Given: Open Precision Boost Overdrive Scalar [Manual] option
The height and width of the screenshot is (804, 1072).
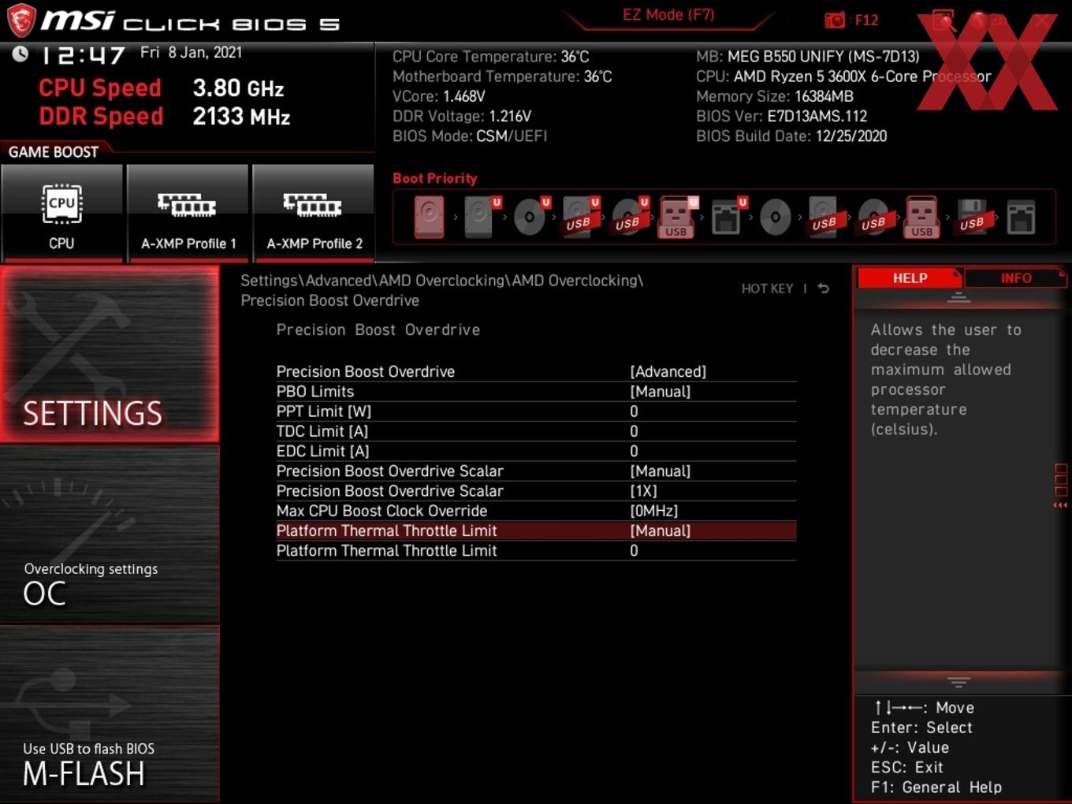Looking at the screenshot, I should click(x=536, y=471).
